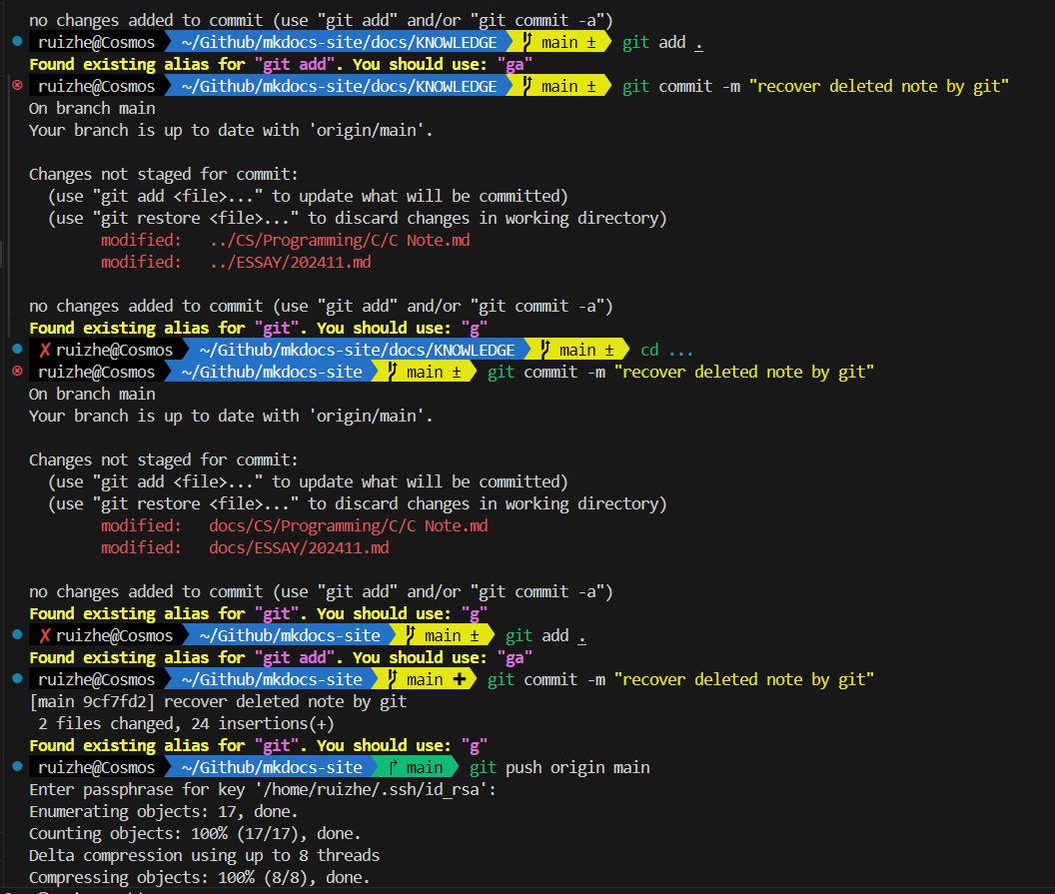Viewport: 1055px width, 894px height.
Task: Click the blue dot beside the "cd ..." command
Action: point(17,349)
